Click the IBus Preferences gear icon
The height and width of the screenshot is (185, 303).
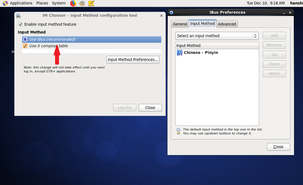(171, 13)
